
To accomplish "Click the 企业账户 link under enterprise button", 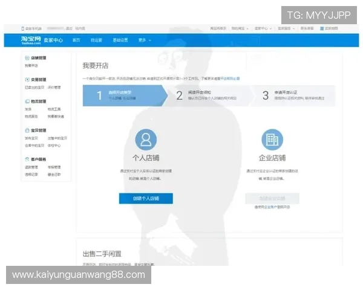I will [x=270, y=207].
